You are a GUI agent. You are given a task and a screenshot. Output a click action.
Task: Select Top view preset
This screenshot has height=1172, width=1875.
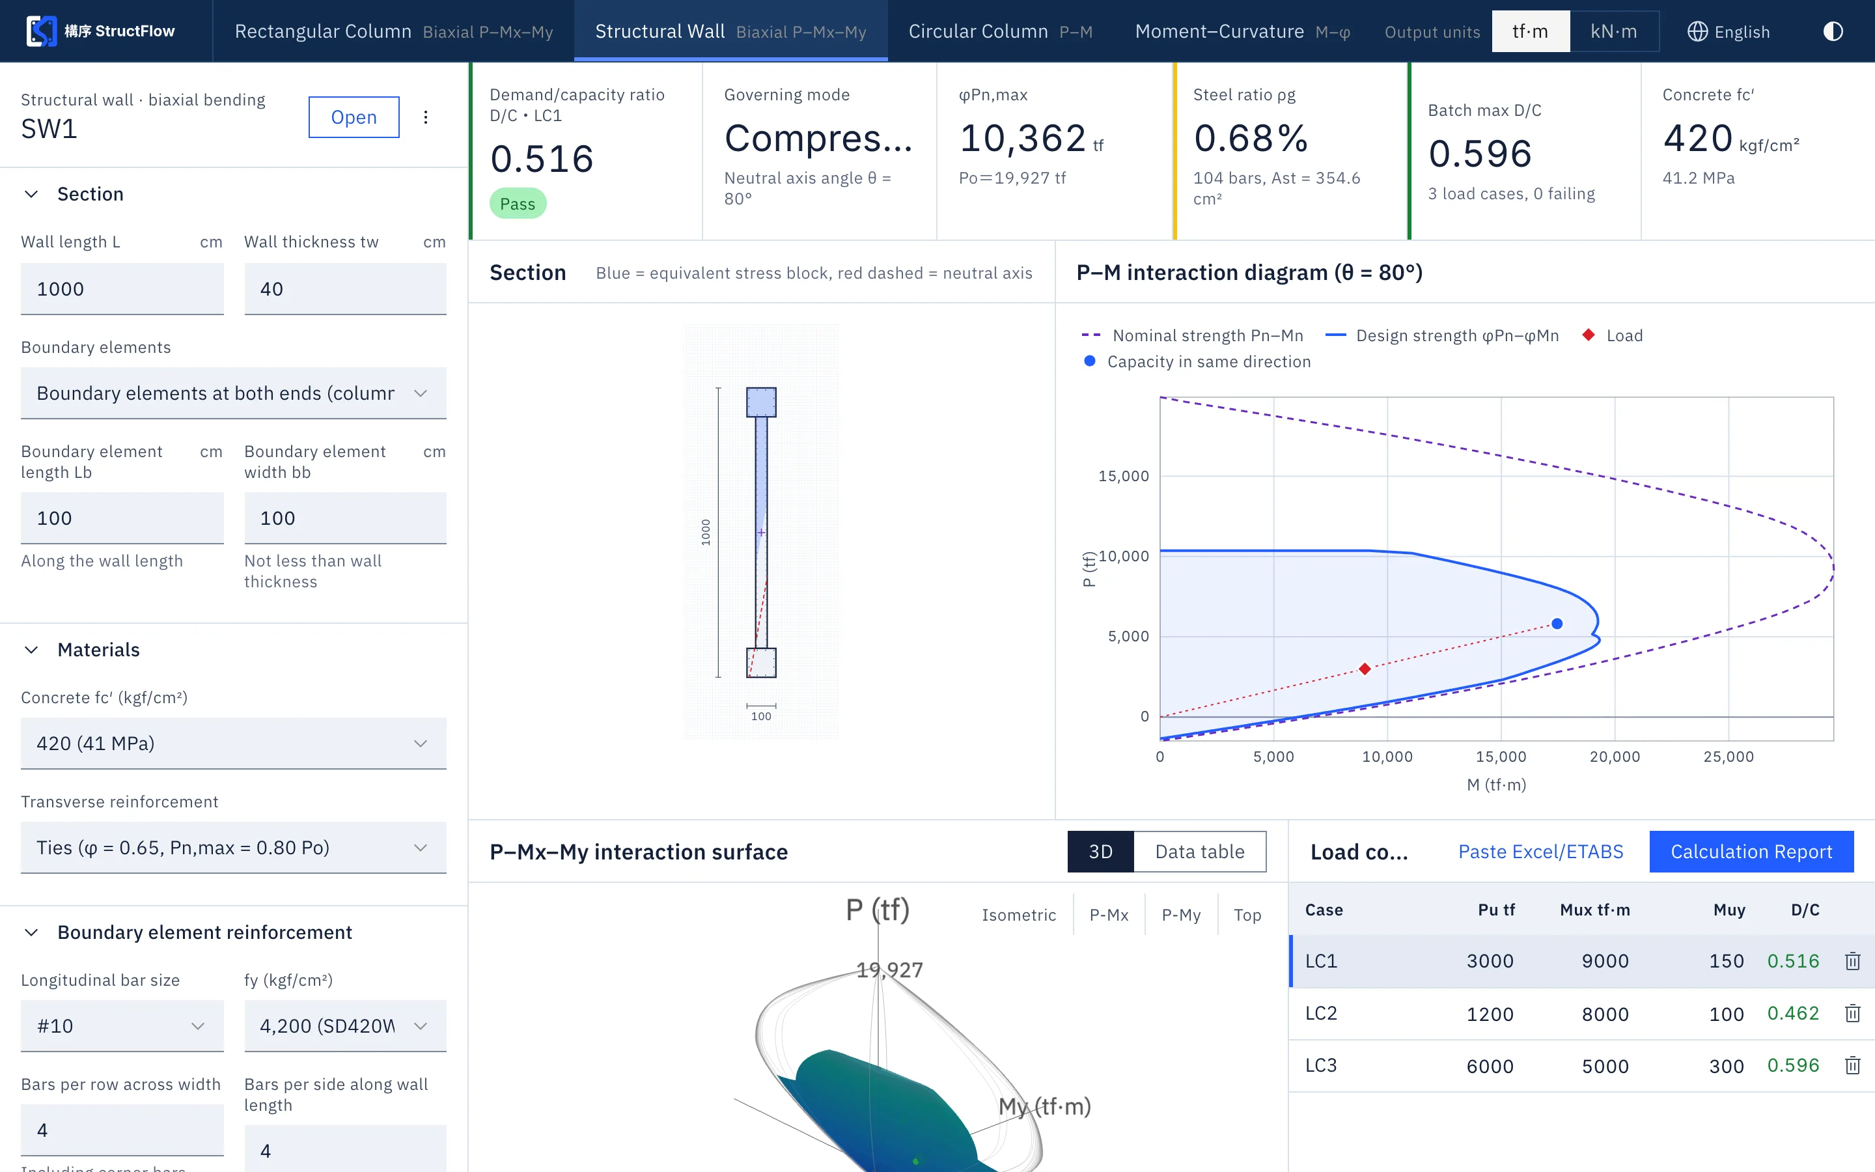[x=1247, y=915]
